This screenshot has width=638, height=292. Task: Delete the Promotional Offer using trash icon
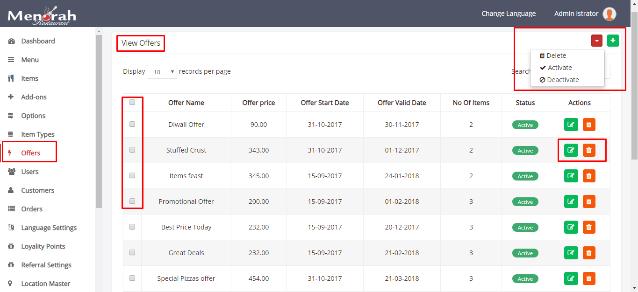tap(589, 202)
